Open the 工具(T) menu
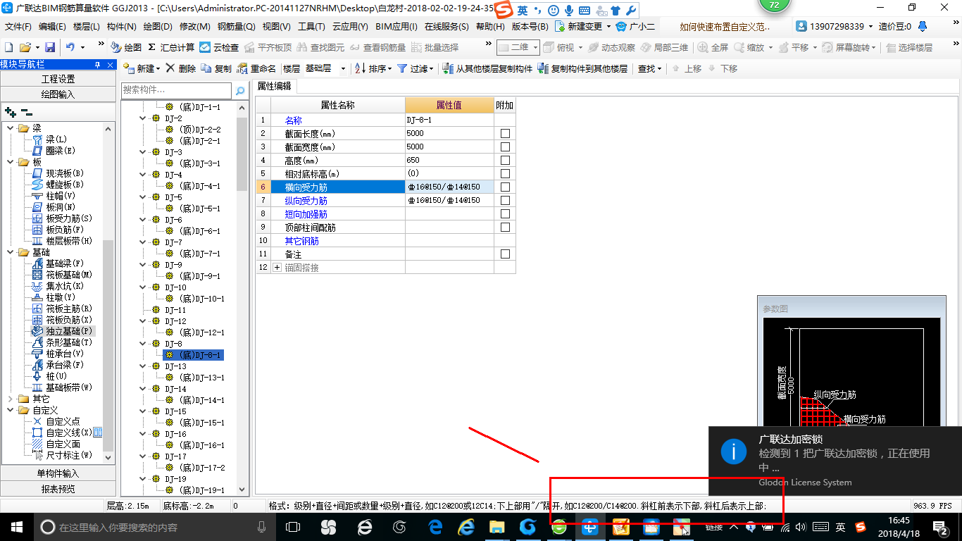 (x=311, y=27)
